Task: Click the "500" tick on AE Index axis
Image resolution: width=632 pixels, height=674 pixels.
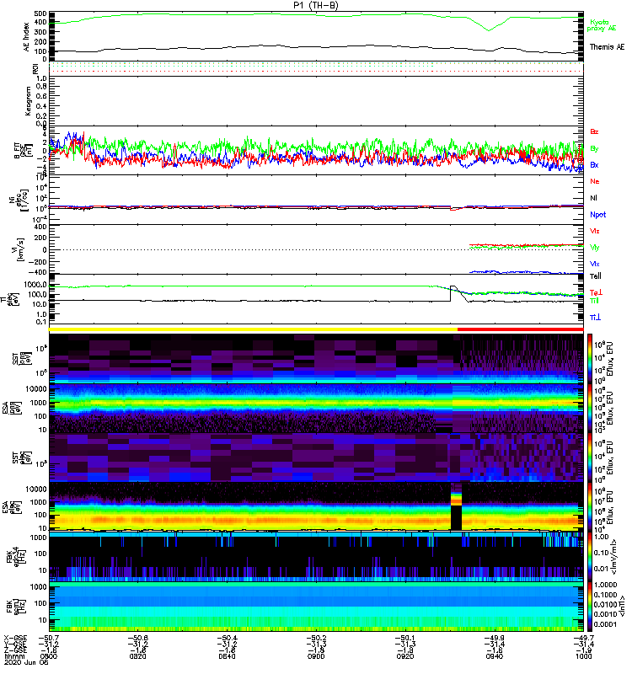Action: [x=41, y=14]
